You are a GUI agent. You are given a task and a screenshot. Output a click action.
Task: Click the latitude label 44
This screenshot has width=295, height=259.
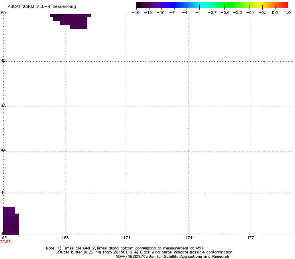pos(3,150)
